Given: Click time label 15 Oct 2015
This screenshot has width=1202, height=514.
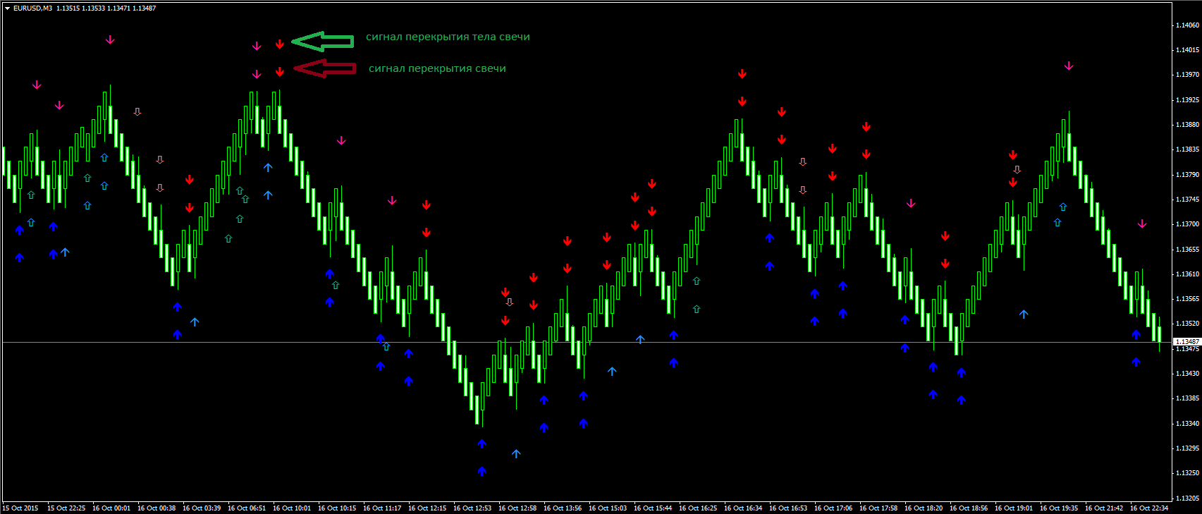Looking at the screenshot, I should pos(20,508).
